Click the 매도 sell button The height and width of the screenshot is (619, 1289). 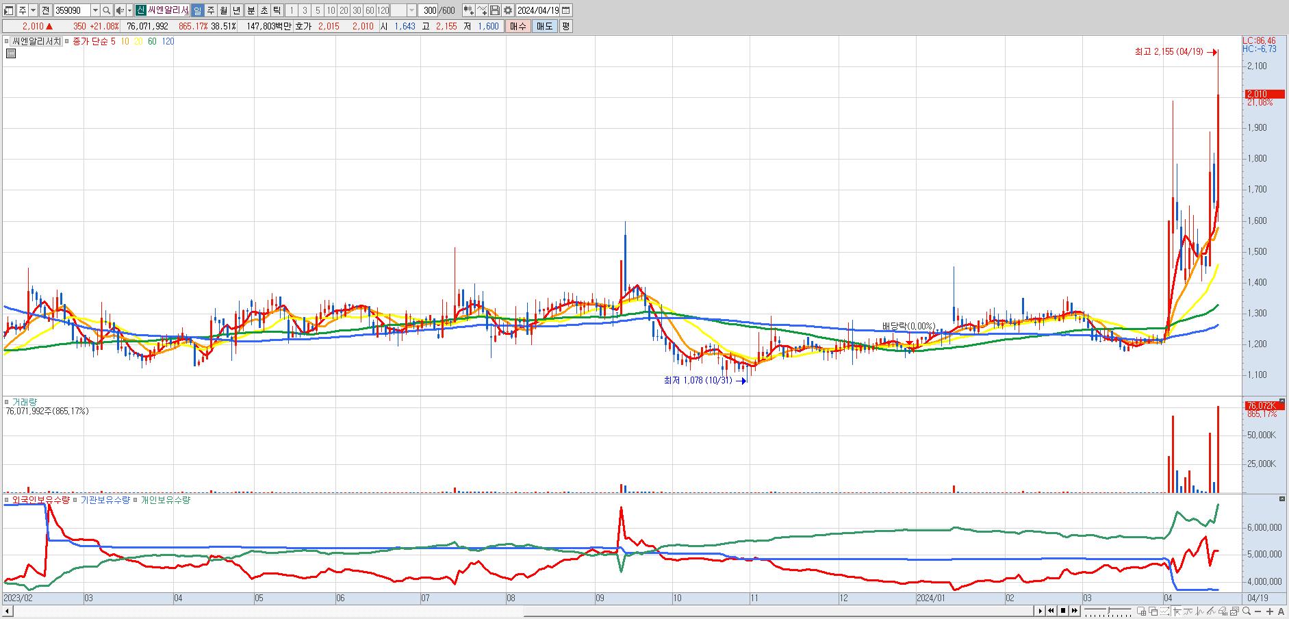(544, 26)
